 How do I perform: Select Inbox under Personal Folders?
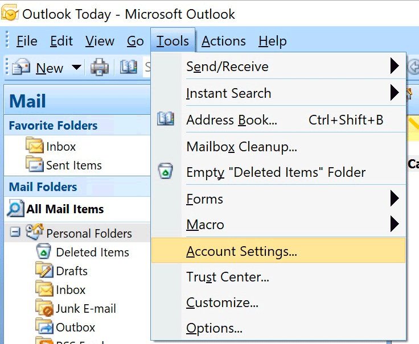tap(71, 290)
